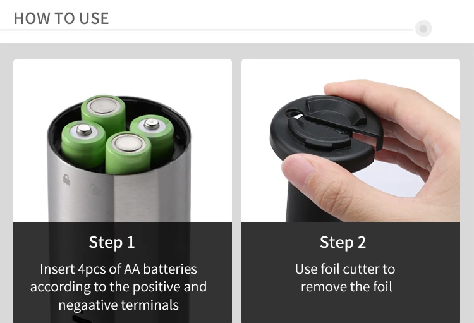This screenshot has height=323, width=474.
Task: Open the Step 1 battery photo
Action: pyautogui.click(x=123, y=140)
